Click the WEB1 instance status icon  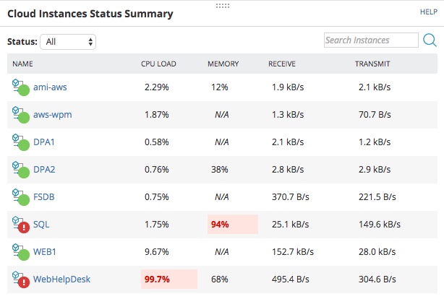(20, 251)
